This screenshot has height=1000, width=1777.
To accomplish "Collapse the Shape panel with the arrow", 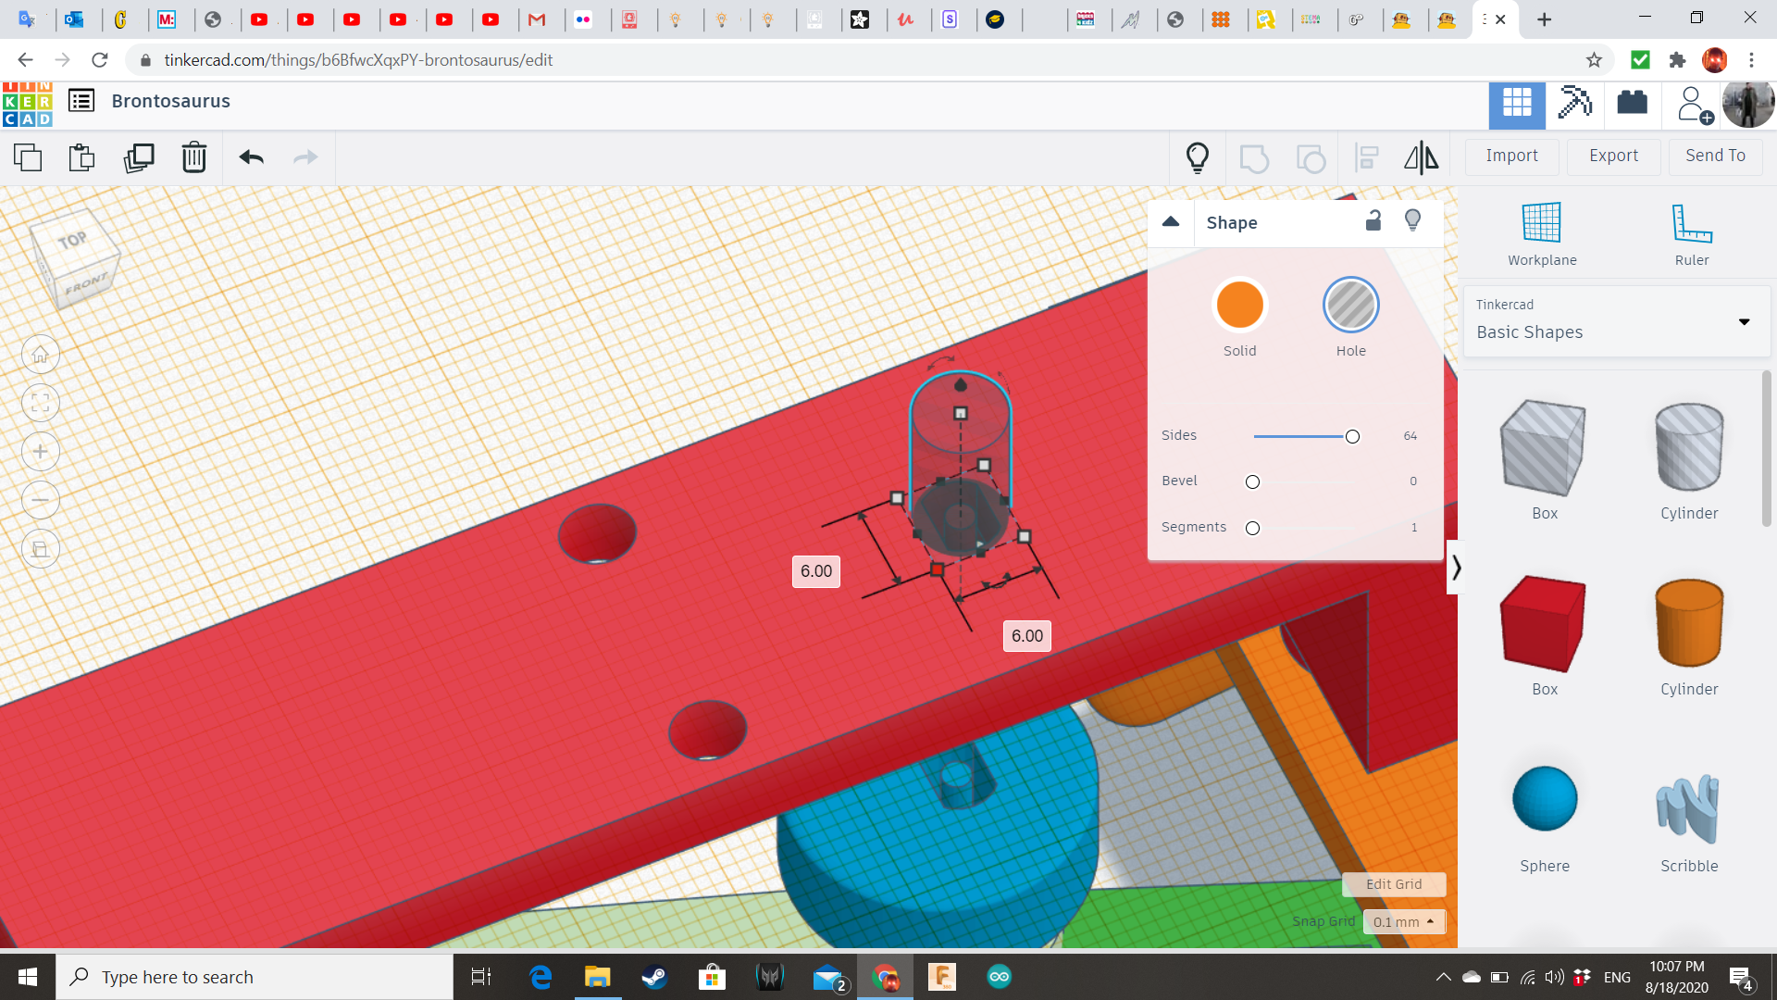I will pyautogui.click(x=1171, y=222).
